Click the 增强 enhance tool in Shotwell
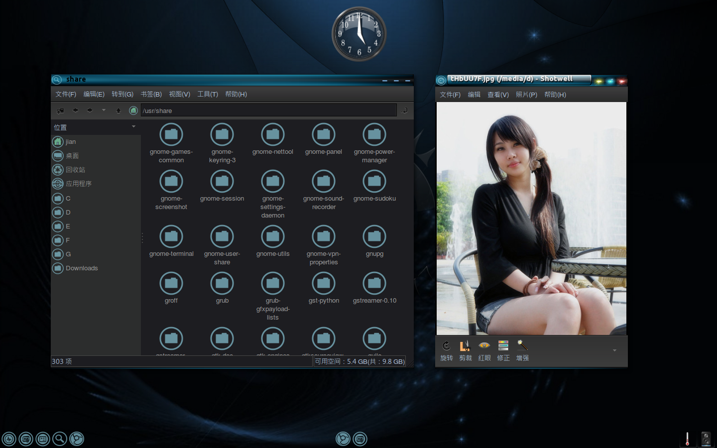The width and height of the screenshot is (717, 448). pos(522,351)
